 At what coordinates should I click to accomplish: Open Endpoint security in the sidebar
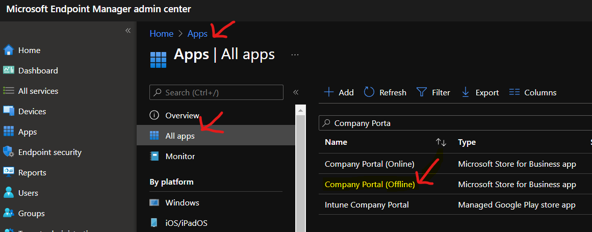50,152
